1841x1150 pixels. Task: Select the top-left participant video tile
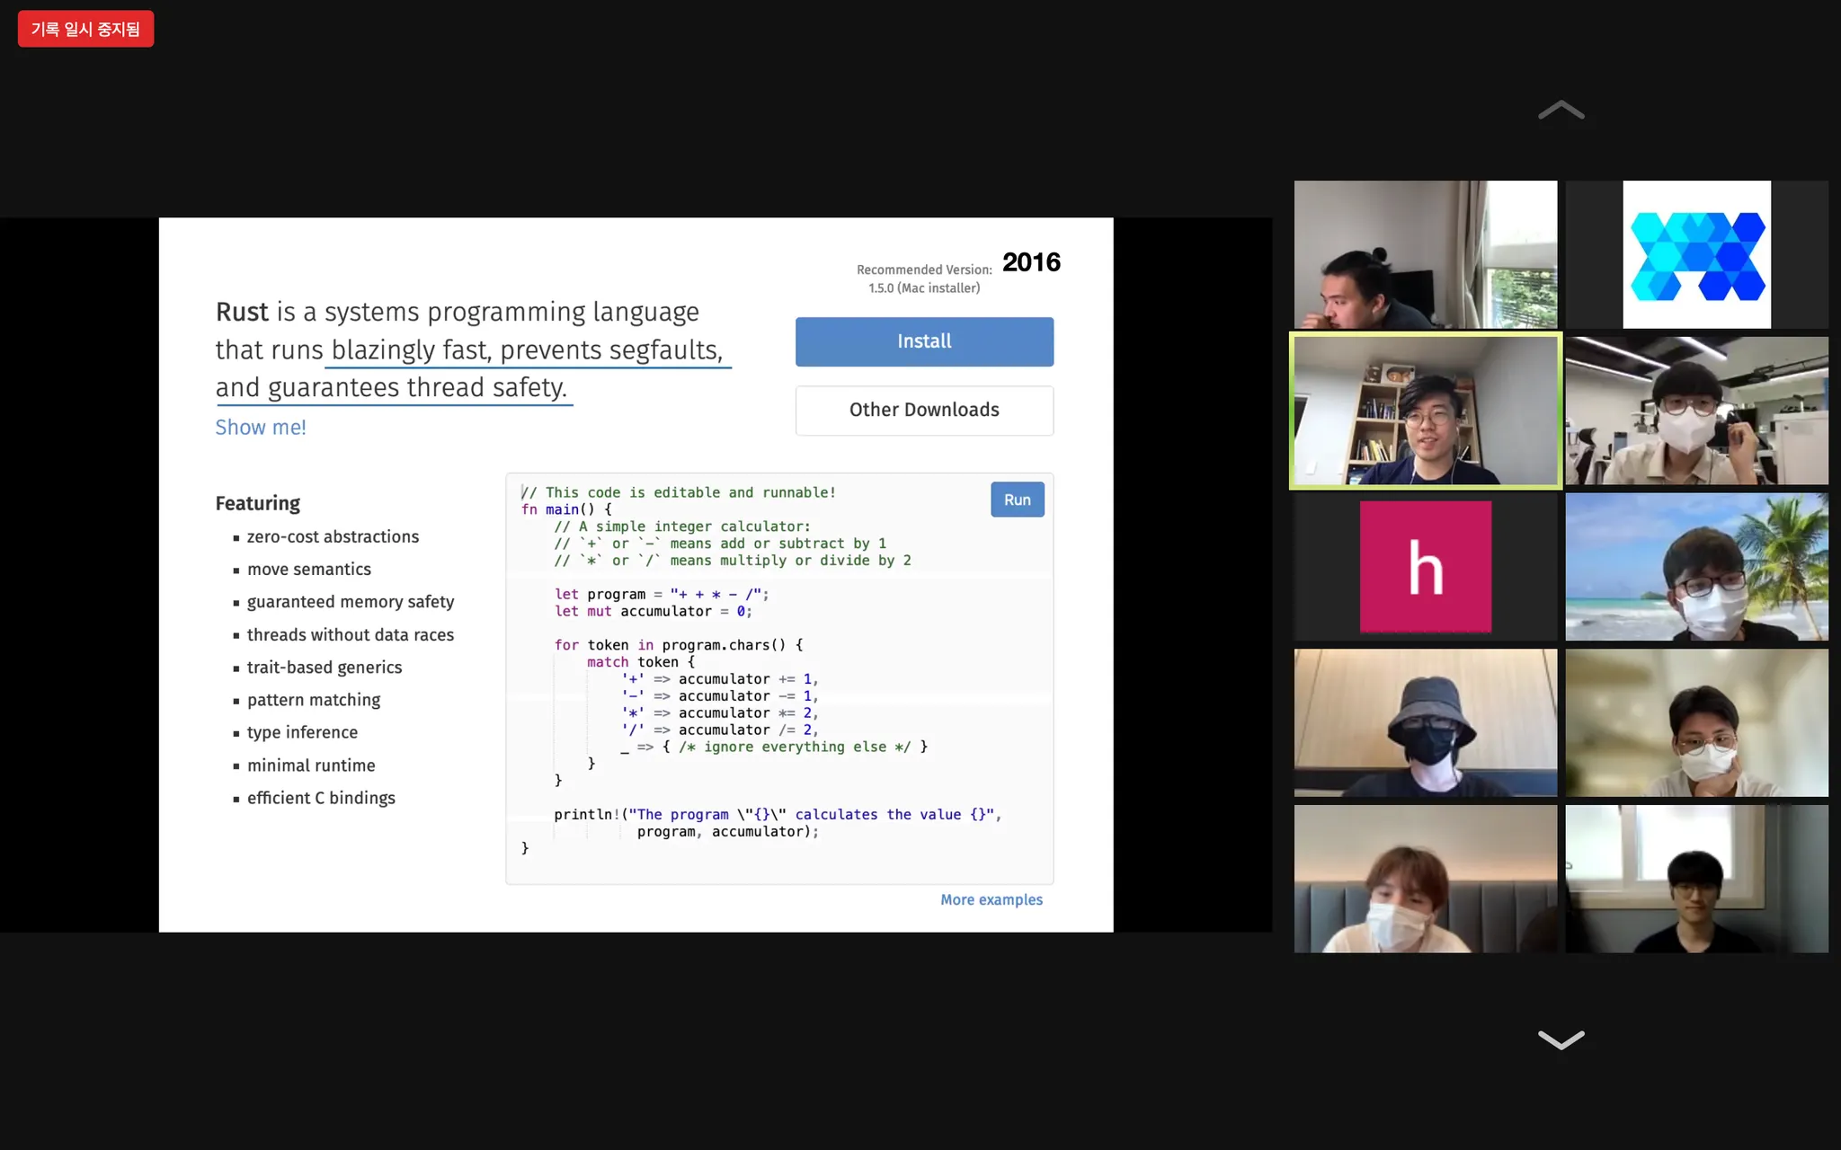tap(1425, 255)
